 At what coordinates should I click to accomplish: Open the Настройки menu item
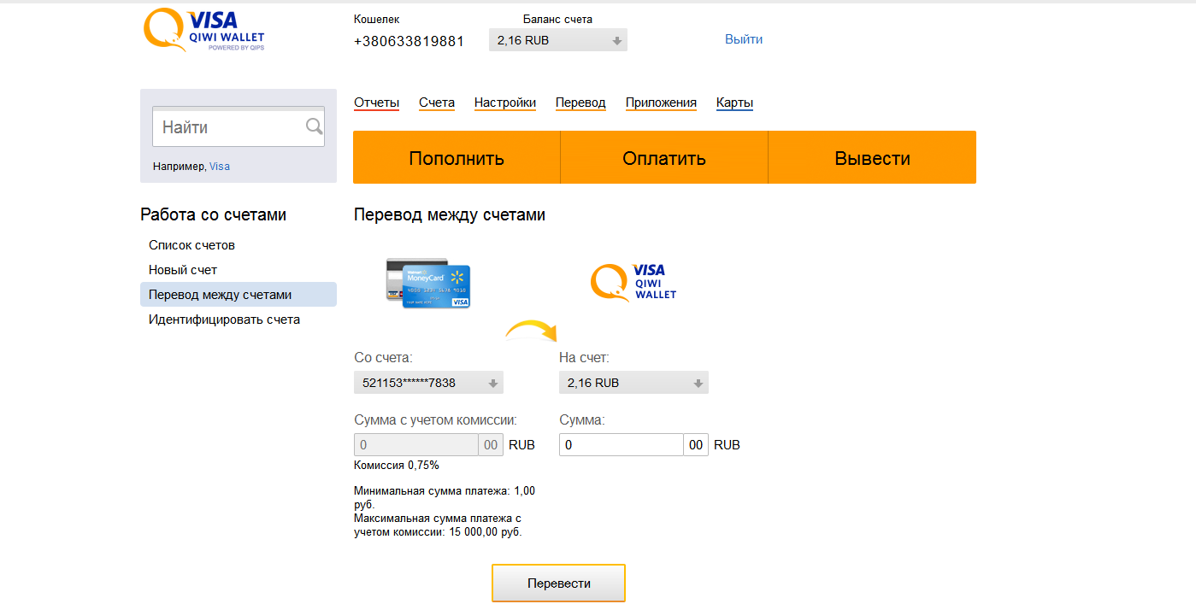point(505,103)
